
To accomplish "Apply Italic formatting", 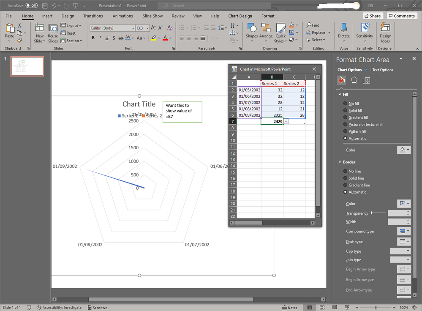I will coord(100,38).
